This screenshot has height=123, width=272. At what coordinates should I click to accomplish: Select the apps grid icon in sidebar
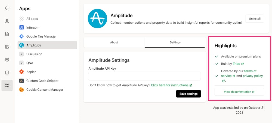pos(7,85)
